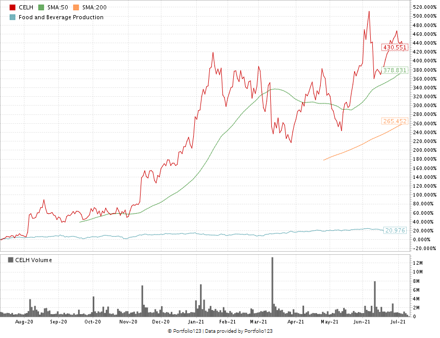Click the 100.000% y-axis label
440x338 pixels.
click(424, 195)
